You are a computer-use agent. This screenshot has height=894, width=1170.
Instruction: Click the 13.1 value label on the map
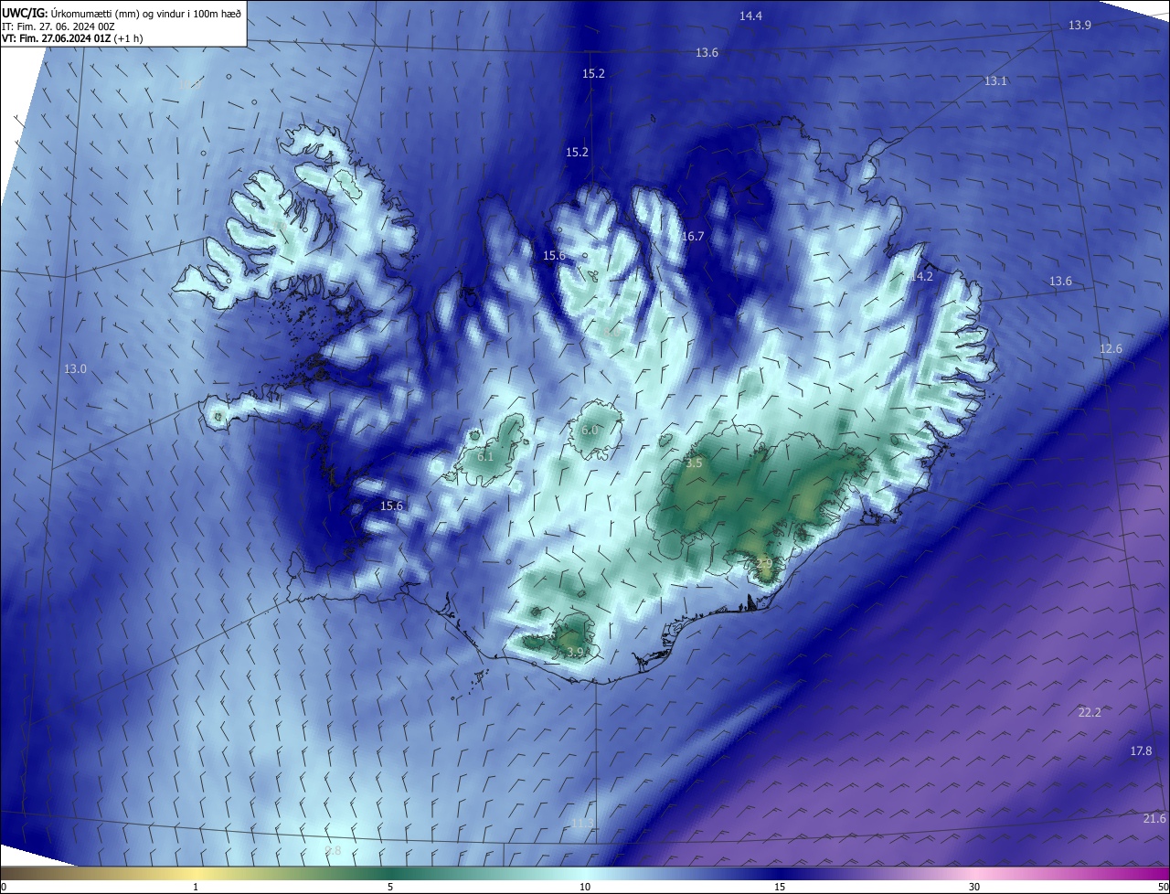point(995,81)
